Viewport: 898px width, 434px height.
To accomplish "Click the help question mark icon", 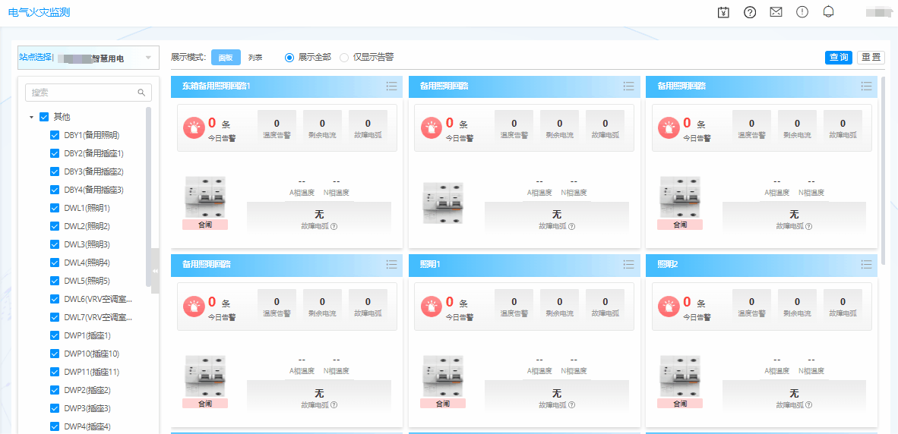I will point(750,12).
